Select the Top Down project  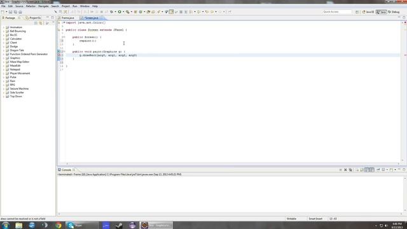click(16, 96)
